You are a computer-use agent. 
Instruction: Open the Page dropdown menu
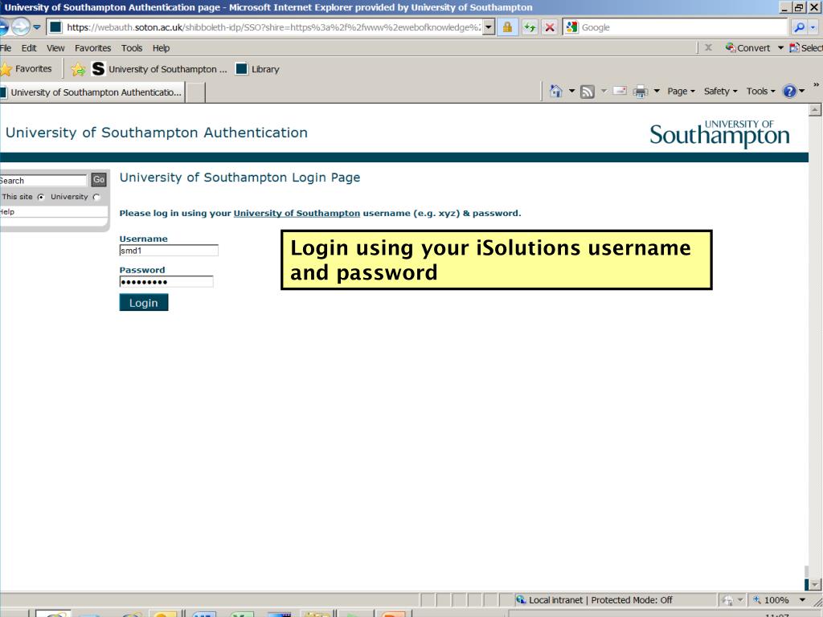click(681, 92)
